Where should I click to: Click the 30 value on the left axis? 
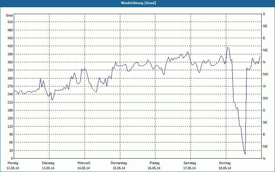pos(10,151)
